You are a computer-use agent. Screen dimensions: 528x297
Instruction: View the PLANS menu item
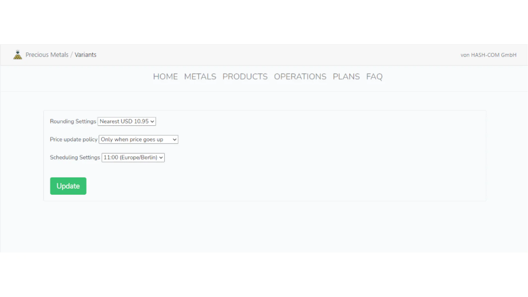click(346, 77)
